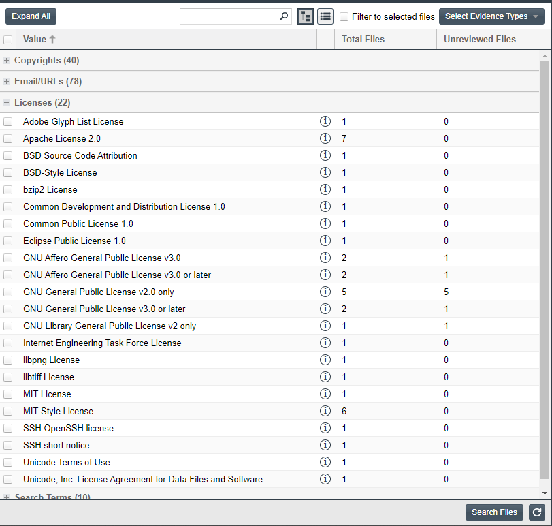Click the search magnifier icon
Screen dimensions: 552x526
click(x=284, y=16)
